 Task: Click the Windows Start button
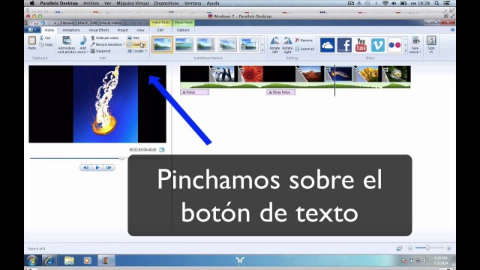(x=31, y=260)
